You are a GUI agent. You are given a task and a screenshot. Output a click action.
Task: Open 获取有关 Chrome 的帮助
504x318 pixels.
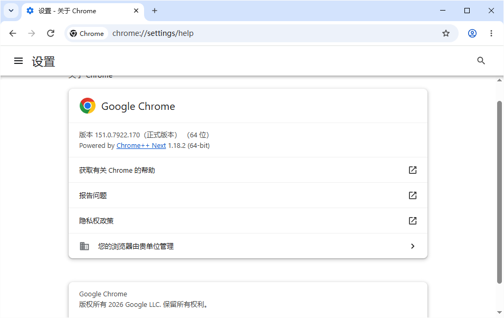click(x=248, y=170)
